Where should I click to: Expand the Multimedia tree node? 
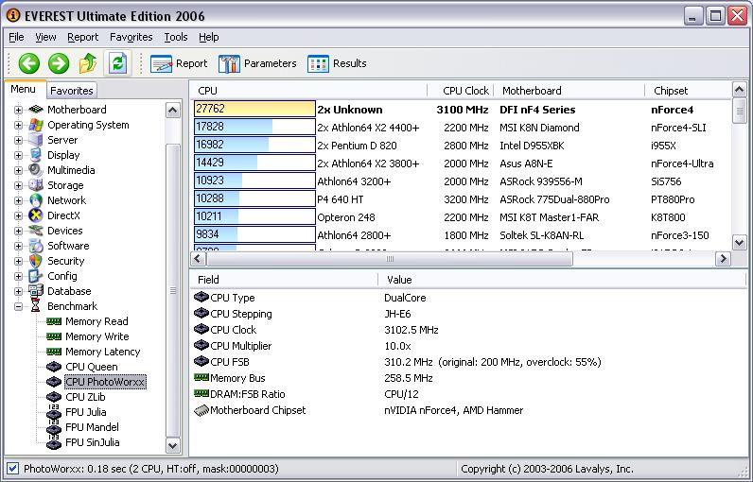[x=18, y=170]
